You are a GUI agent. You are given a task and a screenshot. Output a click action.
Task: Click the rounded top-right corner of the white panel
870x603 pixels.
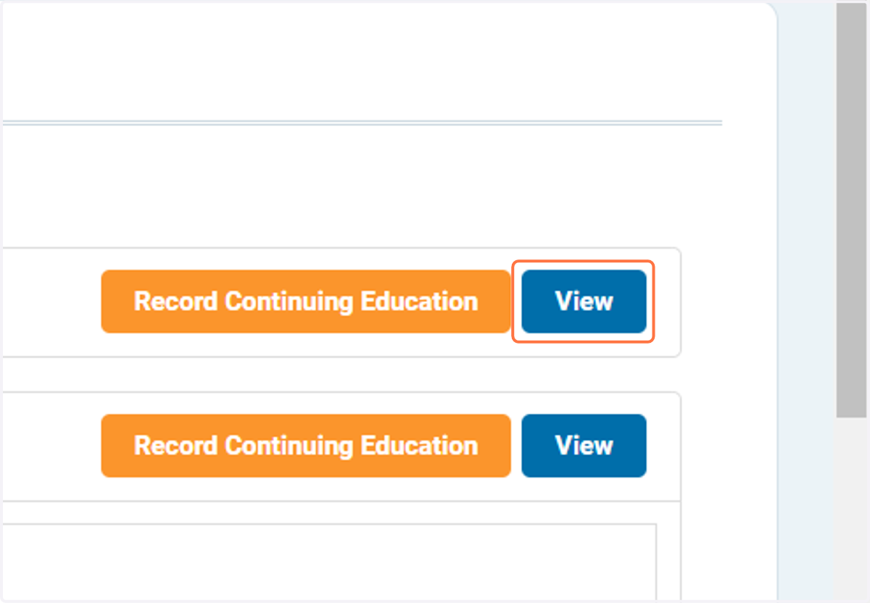(767, 12)
